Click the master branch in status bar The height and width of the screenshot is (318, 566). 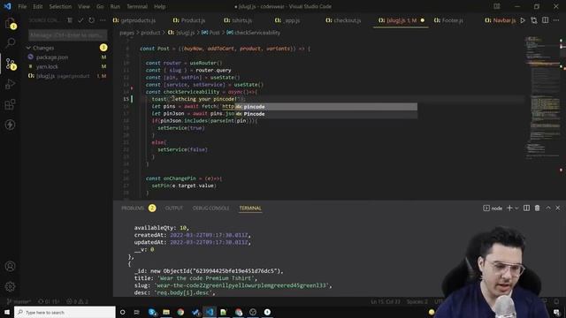pos(19,301)
